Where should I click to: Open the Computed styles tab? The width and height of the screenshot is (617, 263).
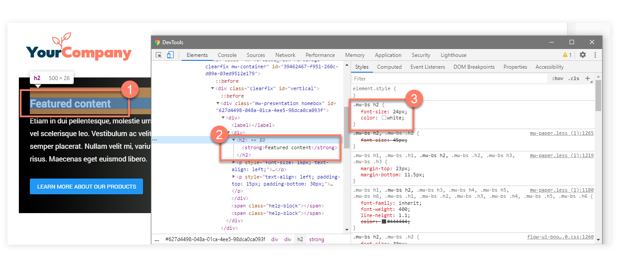(x=389, y=67)
